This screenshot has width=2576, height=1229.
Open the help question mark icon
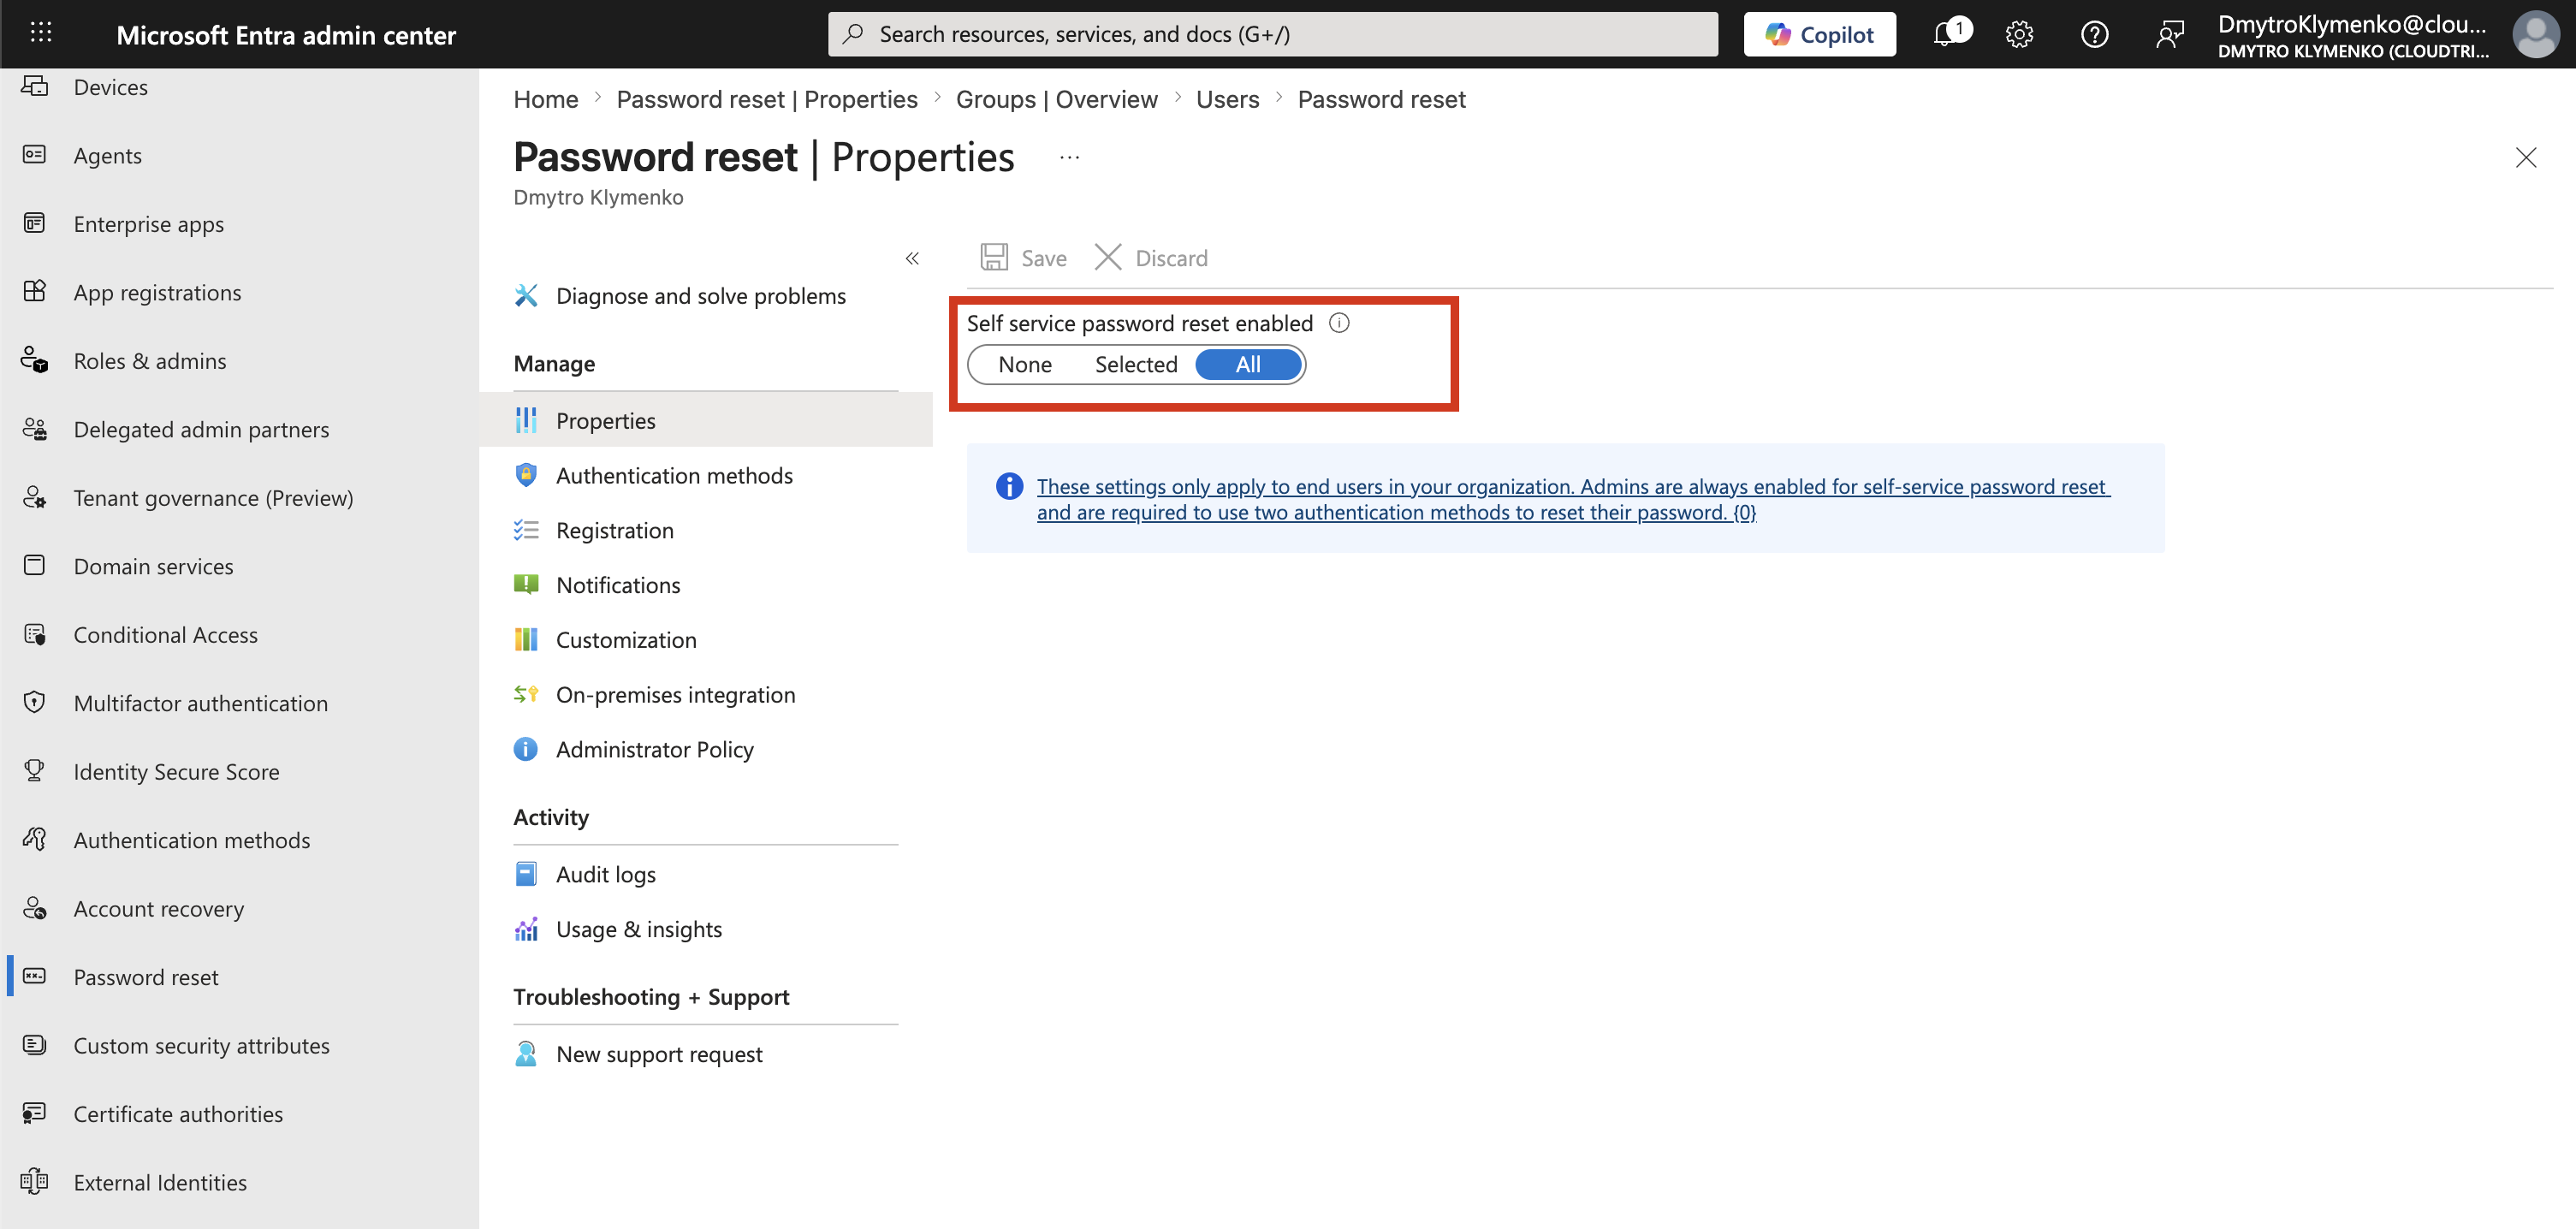coord(2094,34)
